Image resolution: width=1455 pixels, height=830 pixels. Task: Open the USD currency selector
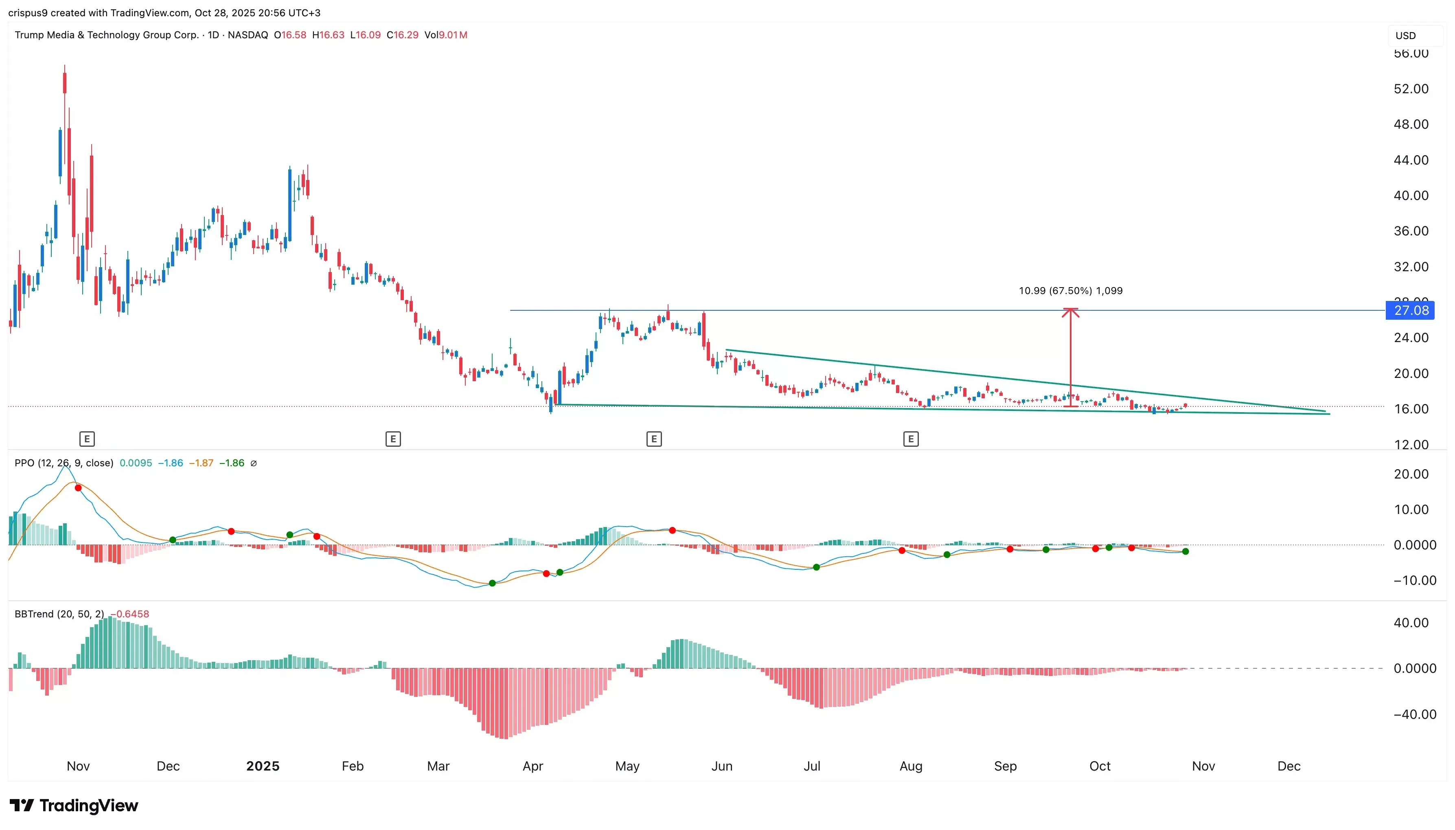coord(1415,35)
